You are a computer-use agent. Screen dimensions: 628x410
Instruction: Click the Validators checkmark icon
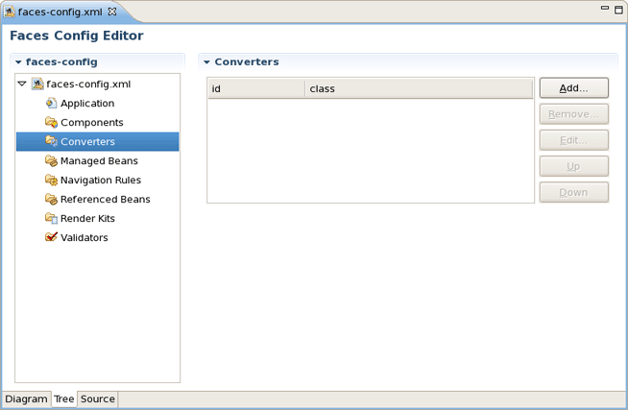(51, 238)
